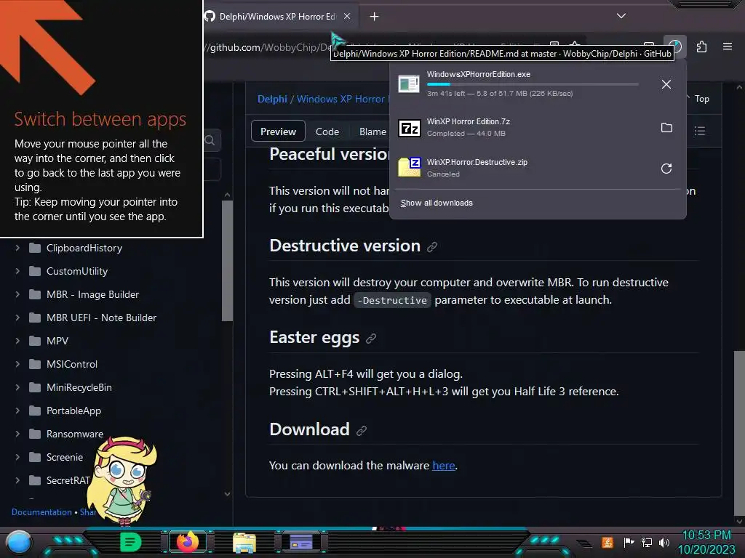Screen dimensions: 745x558
Task: Expand the MSIControl folder
Action: pos(17,364)
